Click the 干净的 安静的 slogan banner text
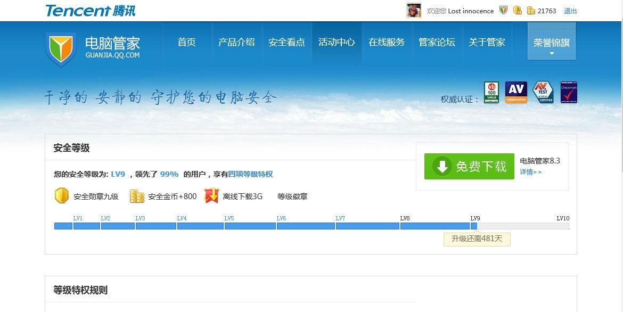623x312 pixels. coord(160,98)
